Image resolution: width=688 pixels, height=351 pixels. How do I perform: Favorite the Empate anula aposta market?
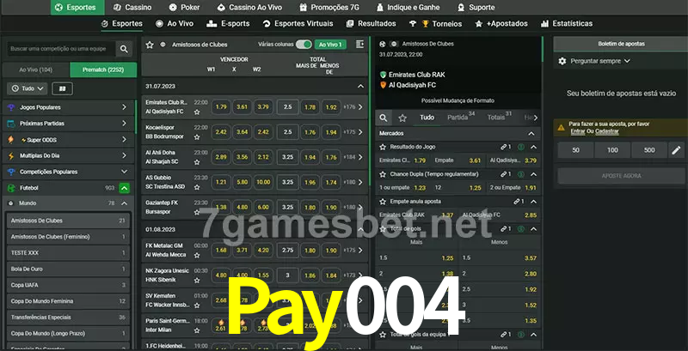pyautogui.click(x=383, y=202)
